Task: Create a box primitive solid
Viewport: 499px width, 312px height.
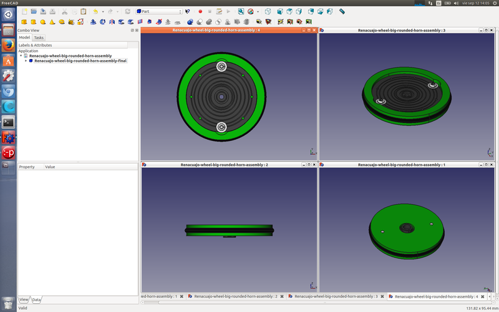Action: (x=24, y=22)
